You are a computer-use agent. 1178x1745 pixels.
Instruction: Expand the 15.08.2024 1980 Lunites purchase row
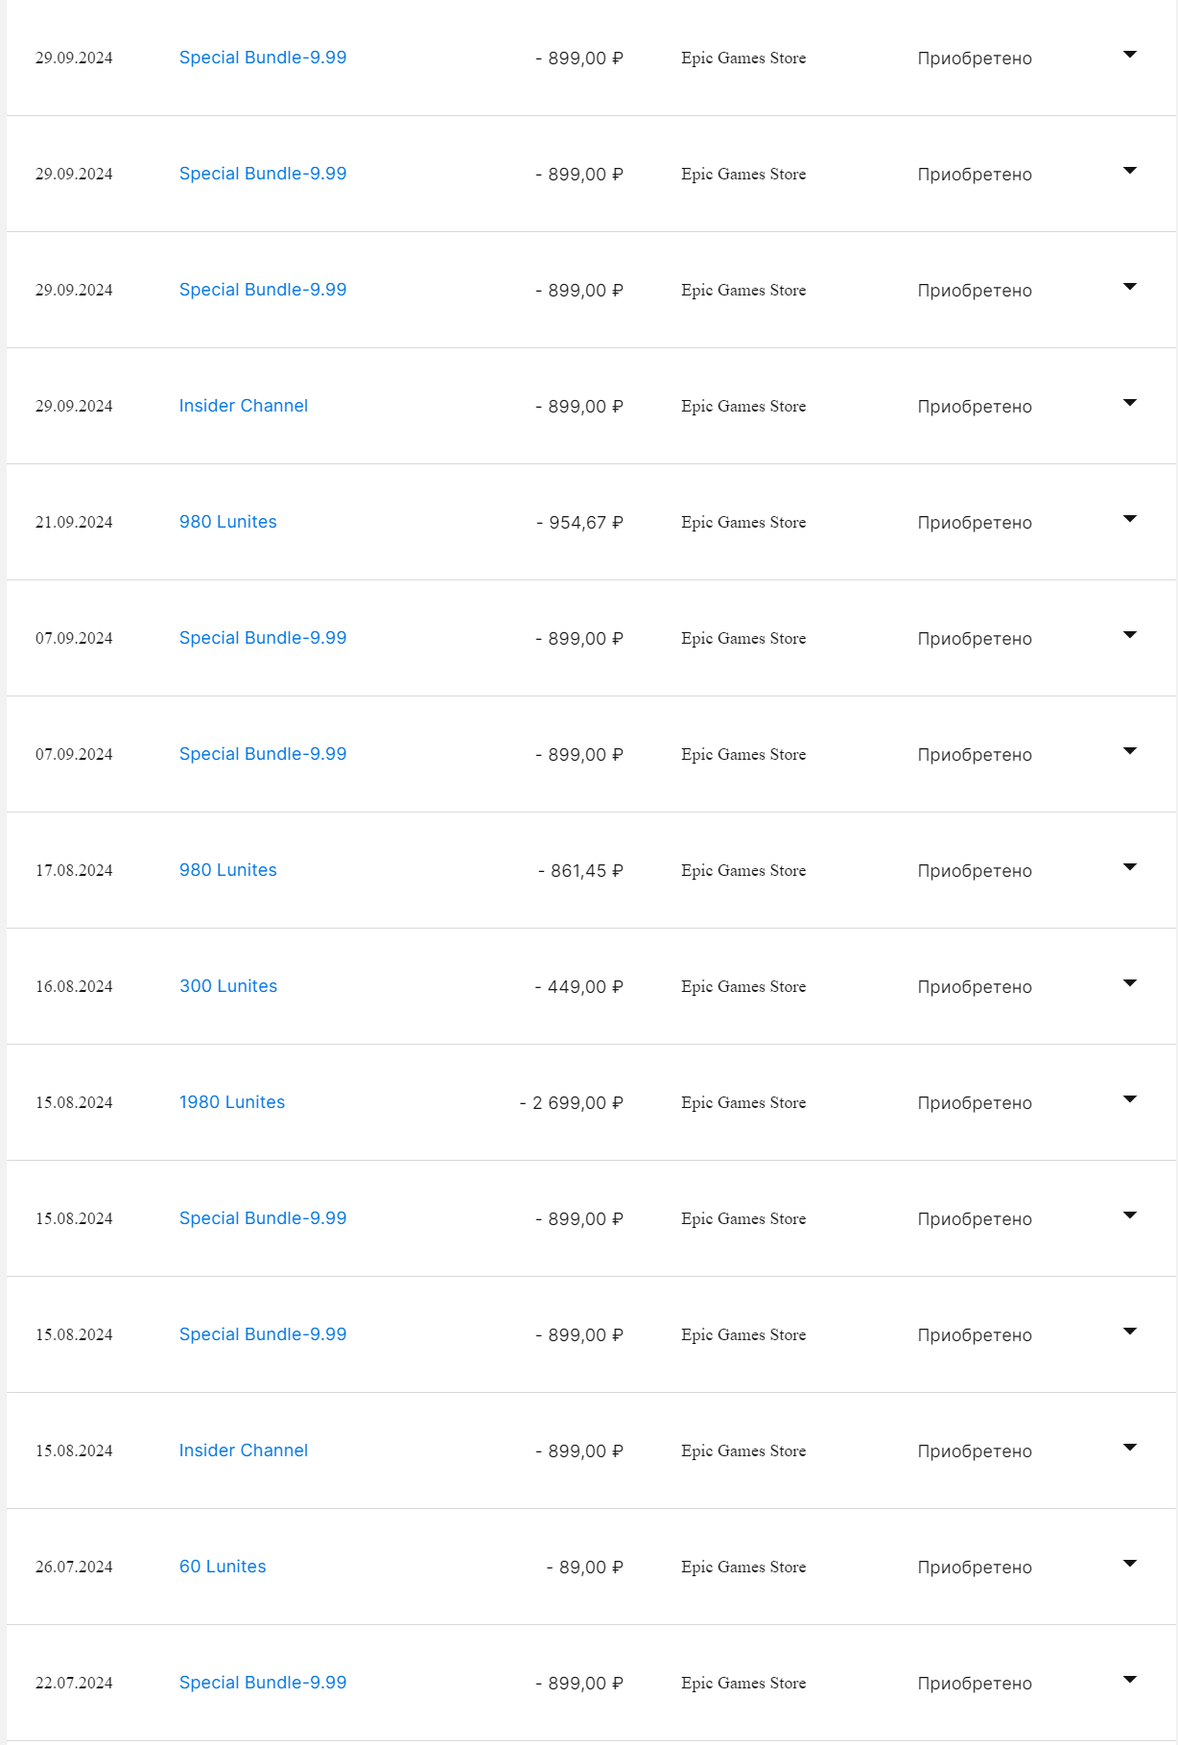tap(1129, 1099)
